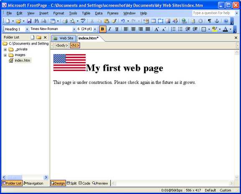Open the Format menu
This screenshot has height=194, width=241.
tap(59, 13)
